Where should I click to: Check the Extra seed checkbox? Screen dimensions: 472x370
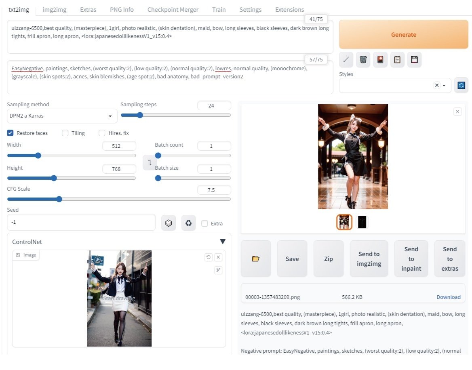pos(204,223)
